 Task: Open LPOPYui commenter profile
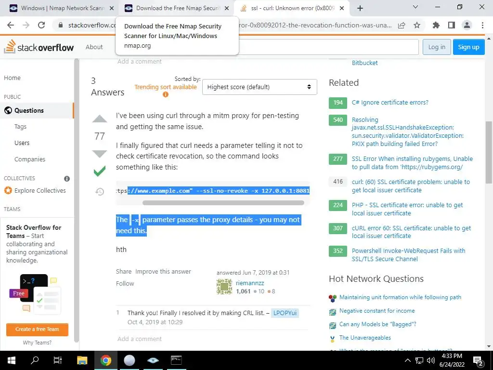285,313
